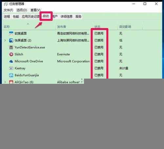The height and width of the screenshot is (149, 164).
Task: Select the YunDetectService.exe row name
Action: [x=30, y=47]
